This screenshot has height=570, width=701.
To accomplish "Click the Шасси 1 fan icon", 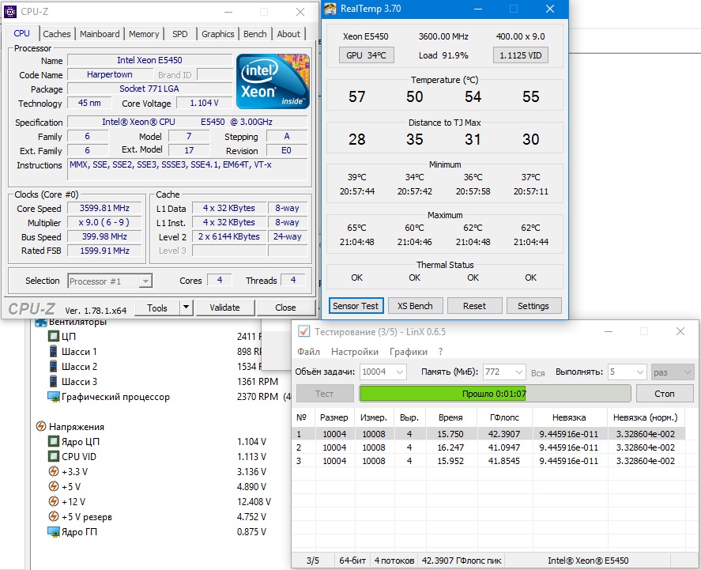I will [x=53, y=351].
